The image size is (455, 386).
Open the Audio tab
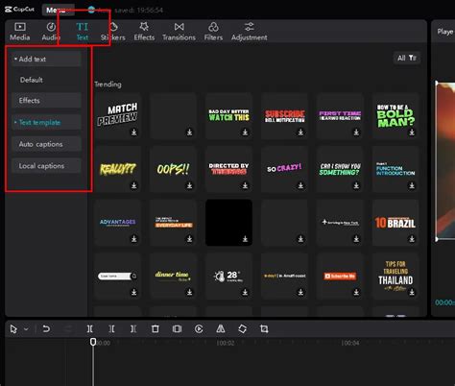(51, 32)
